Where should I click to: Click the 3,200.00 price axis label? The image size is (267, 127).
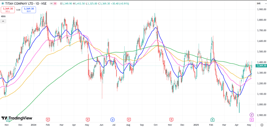(261, 84)
